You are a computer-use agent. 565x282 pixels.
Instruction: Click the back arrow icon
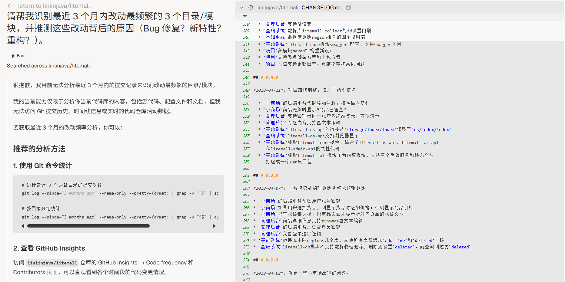11,6
